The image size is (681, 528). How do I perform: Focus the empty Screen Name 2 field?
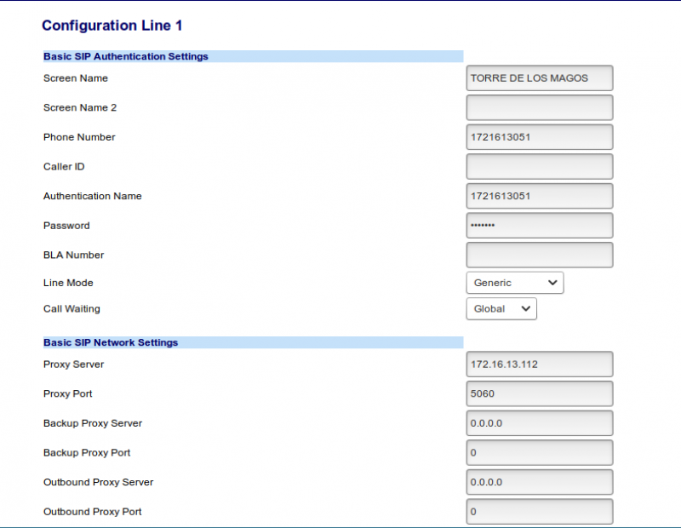click(x=539, y=108)
